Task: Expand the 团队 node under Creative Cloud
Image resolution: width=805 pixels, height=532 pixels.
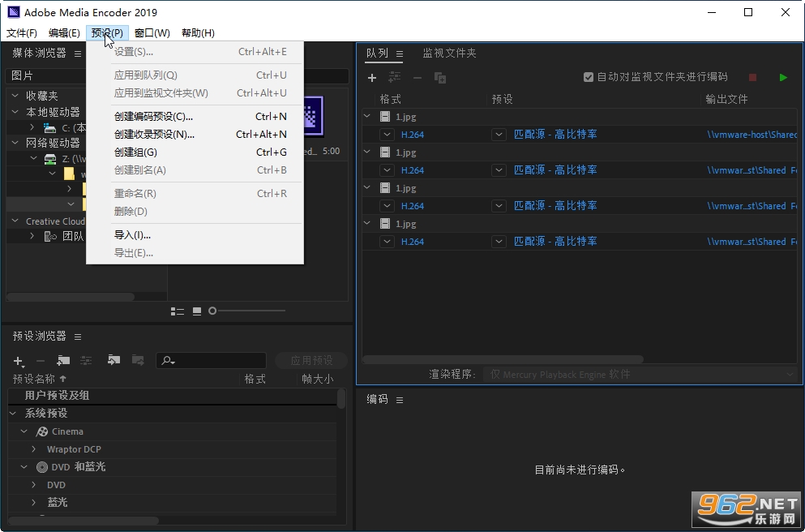Action: [32, 236]
